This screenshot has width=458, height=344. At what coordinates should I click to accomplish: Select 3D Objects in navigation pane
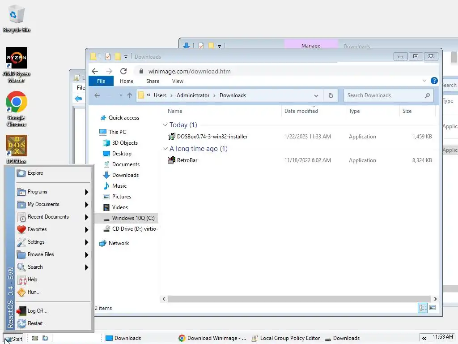[x=125, y=143]
